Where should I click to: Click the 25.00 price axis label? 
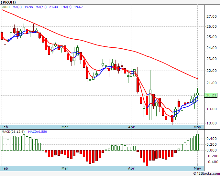coord(212,37)
